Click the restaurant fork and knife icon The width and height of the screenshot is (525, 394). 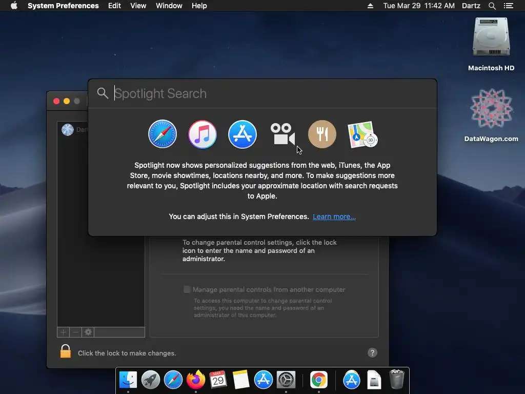click(x=322, y=134)
